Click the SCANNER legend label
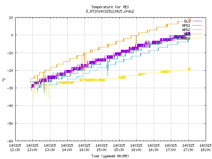 183,38
